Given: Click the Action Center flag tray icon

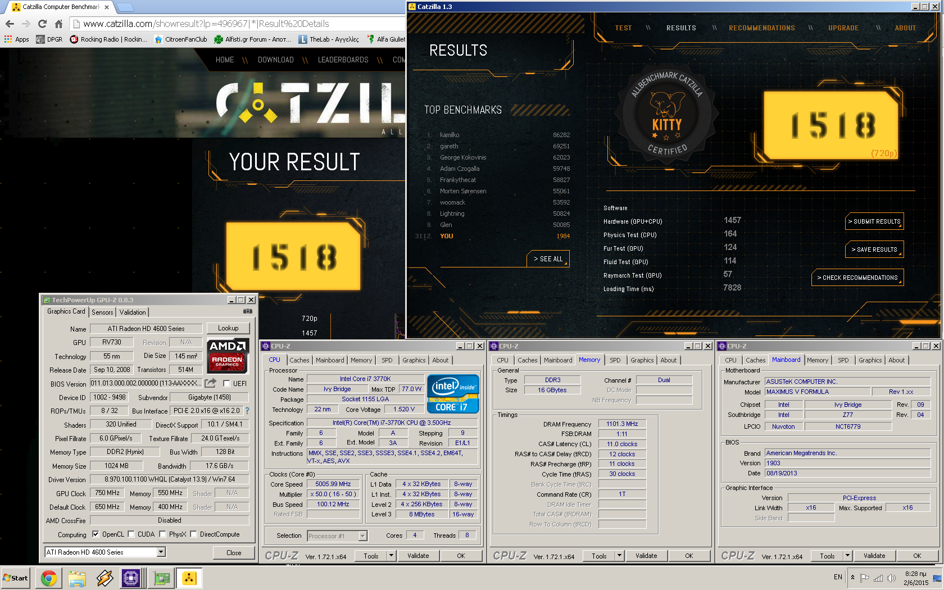Looking at the screenshot, I should (865, 578).
